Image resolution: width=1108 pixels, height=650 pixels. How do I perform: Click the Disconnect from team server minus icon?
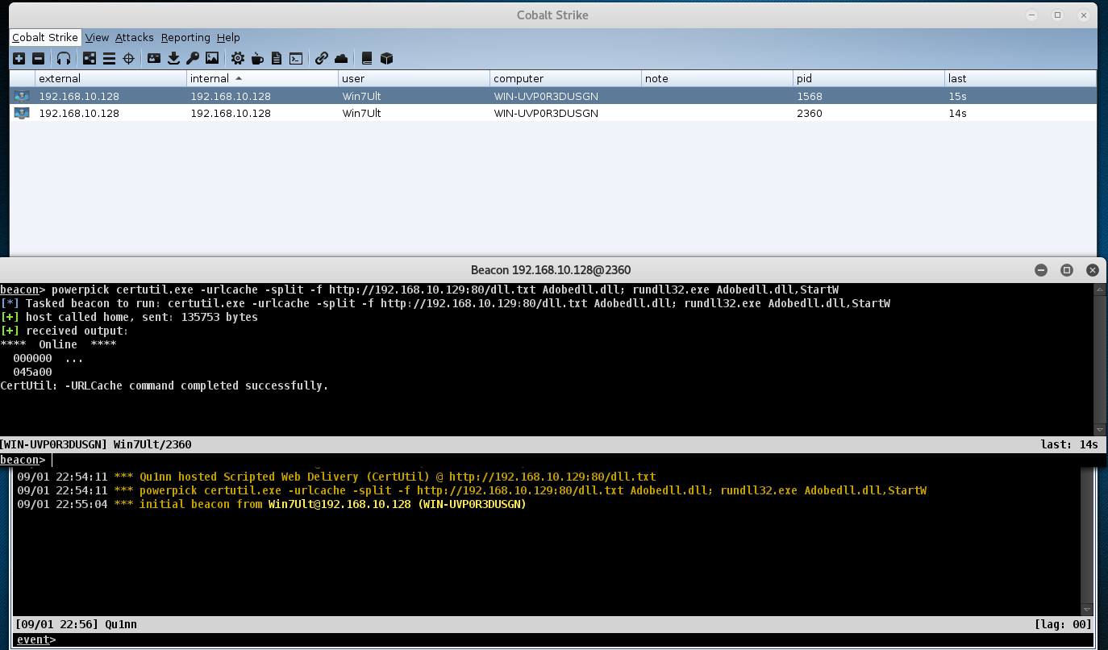(38, 58)
